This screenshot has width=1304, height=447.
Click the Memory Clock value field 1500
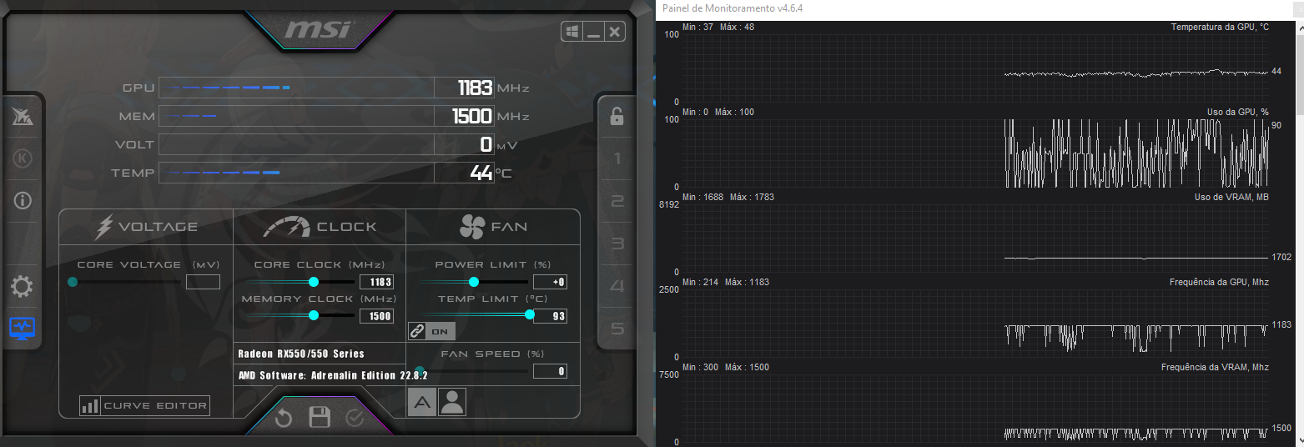(x=376, y=316)
